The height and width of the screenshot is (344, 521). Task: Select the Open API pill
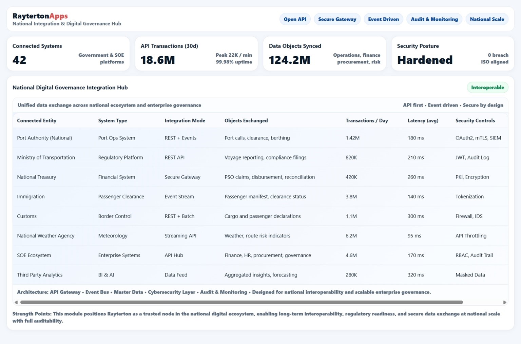point(295,19)
